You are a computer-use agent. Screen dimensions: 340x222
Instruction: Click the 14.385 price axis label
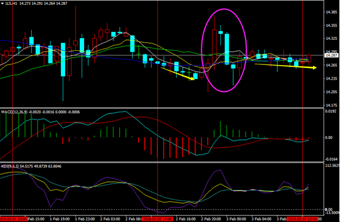(x=331, y=12)
